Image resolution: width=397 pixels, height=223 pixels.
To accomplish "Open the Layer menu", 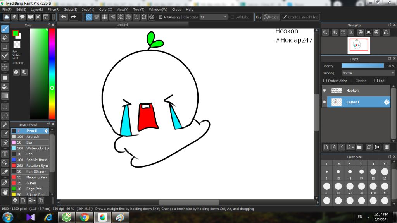I will click(37, 9).
